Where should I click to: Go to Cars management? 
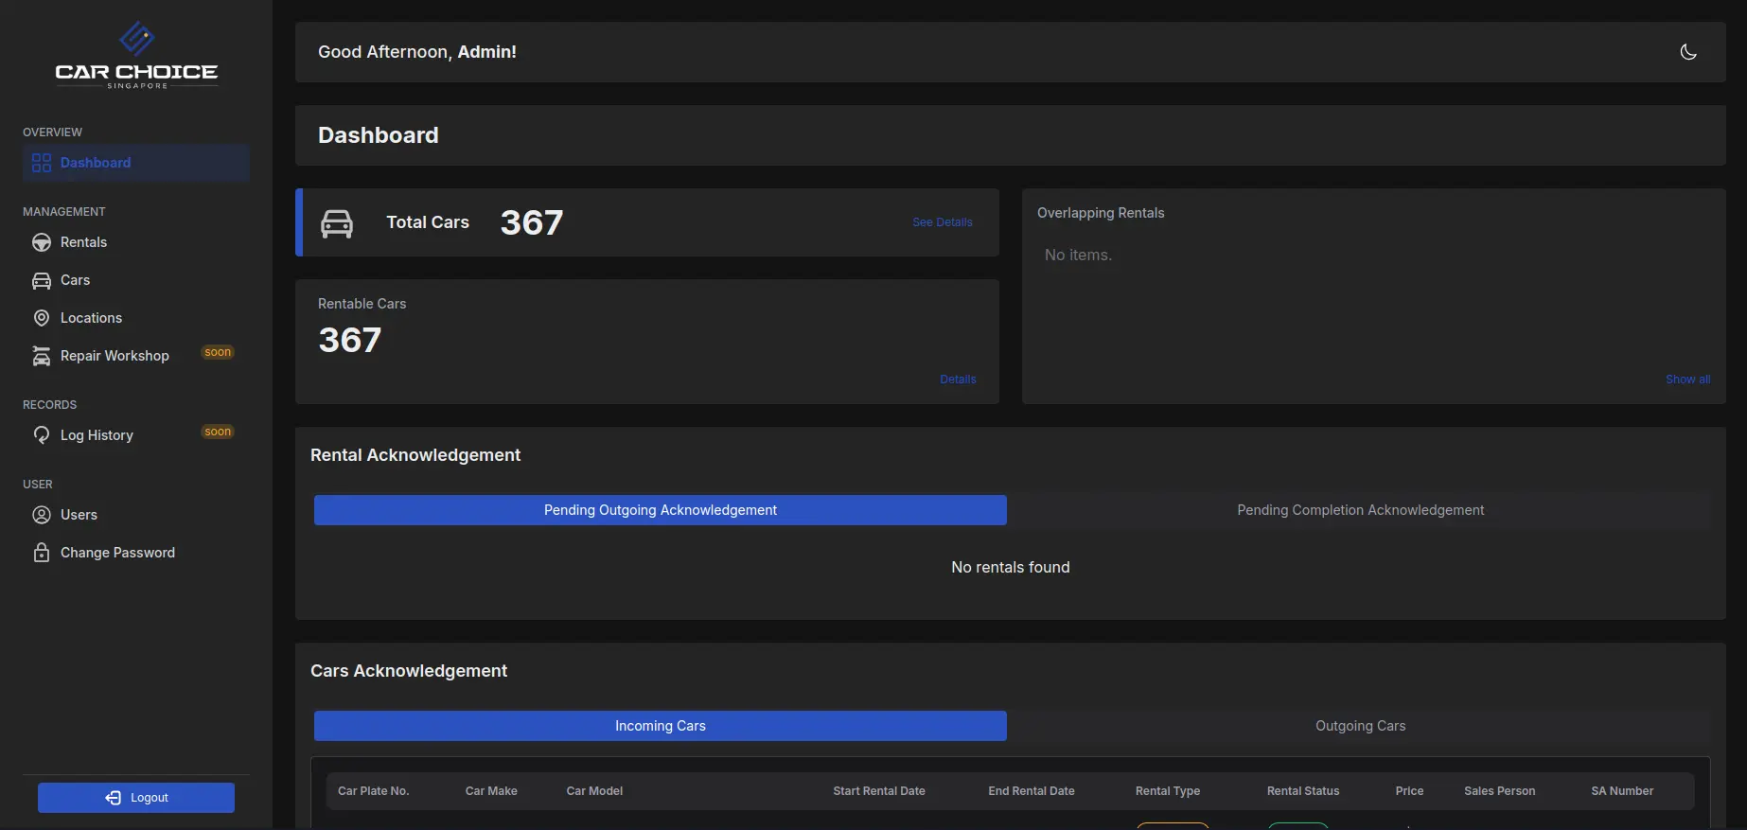pyautogui.click(x=136, y=280)
